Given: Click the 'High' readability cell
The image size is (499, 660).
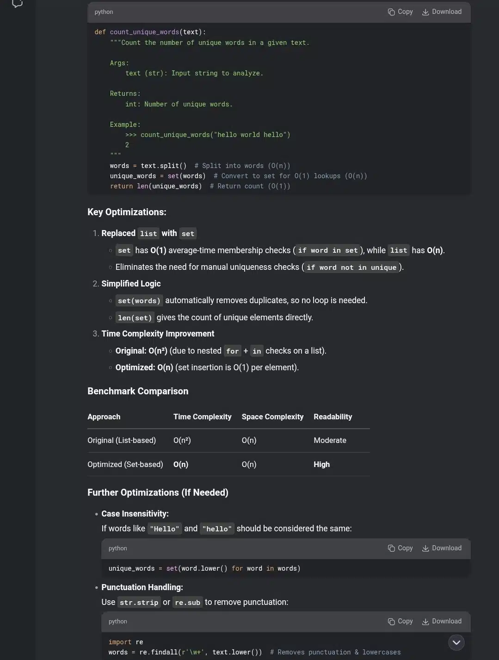Looking at the screenshot, I should coord(321,464).
